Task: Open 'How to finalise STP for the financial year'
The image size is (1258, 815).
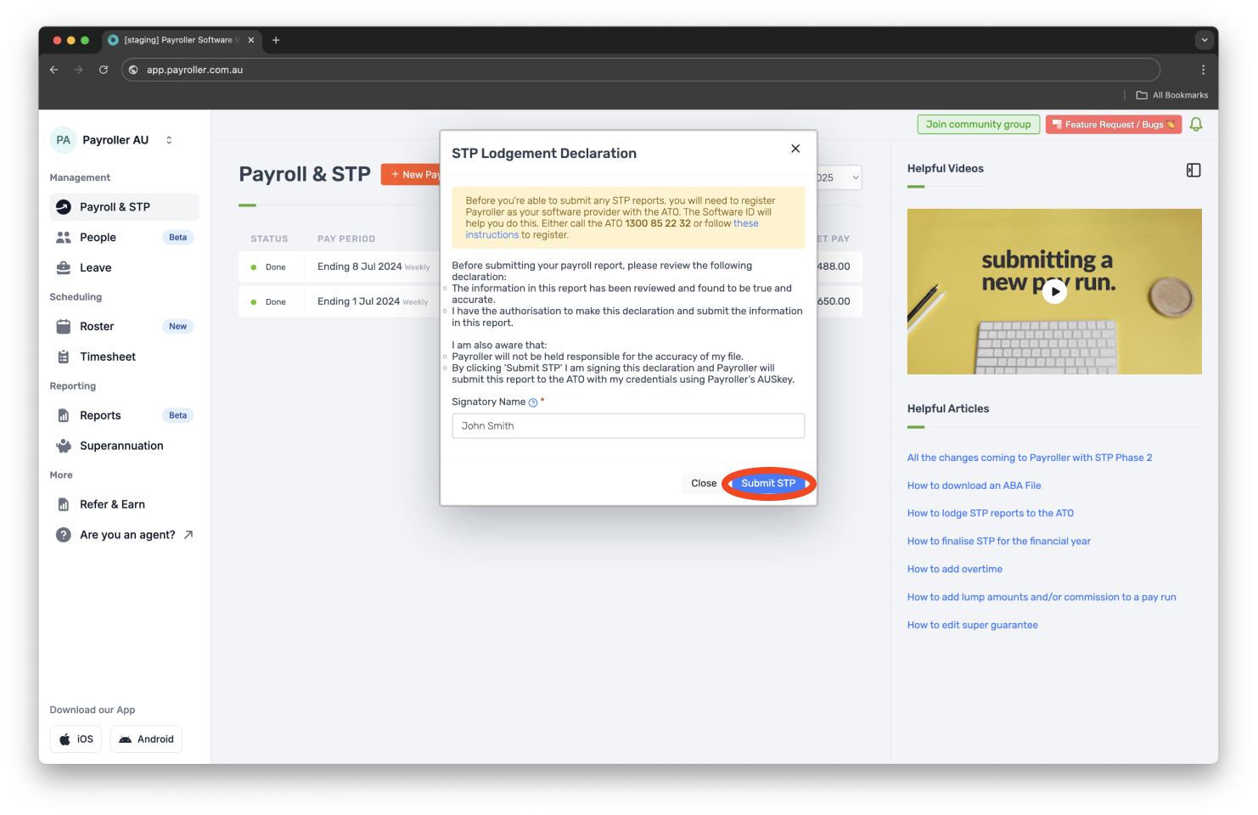Action: coord(999,542)
